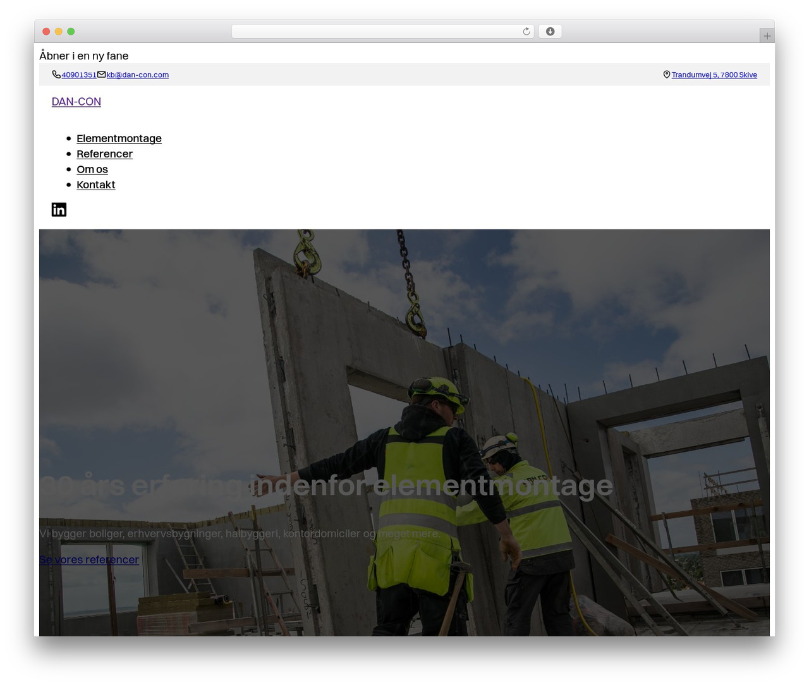
Task: Open the Elementmontage menu item
Action: 119,138
